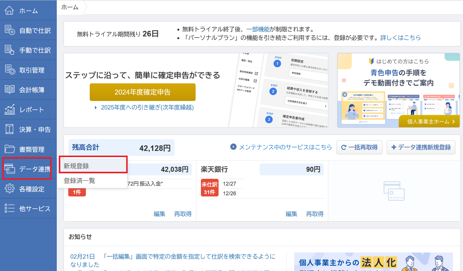Click STEP 2 numbered circle
This screenshot has height=271, width=463.
pos(273,91)
